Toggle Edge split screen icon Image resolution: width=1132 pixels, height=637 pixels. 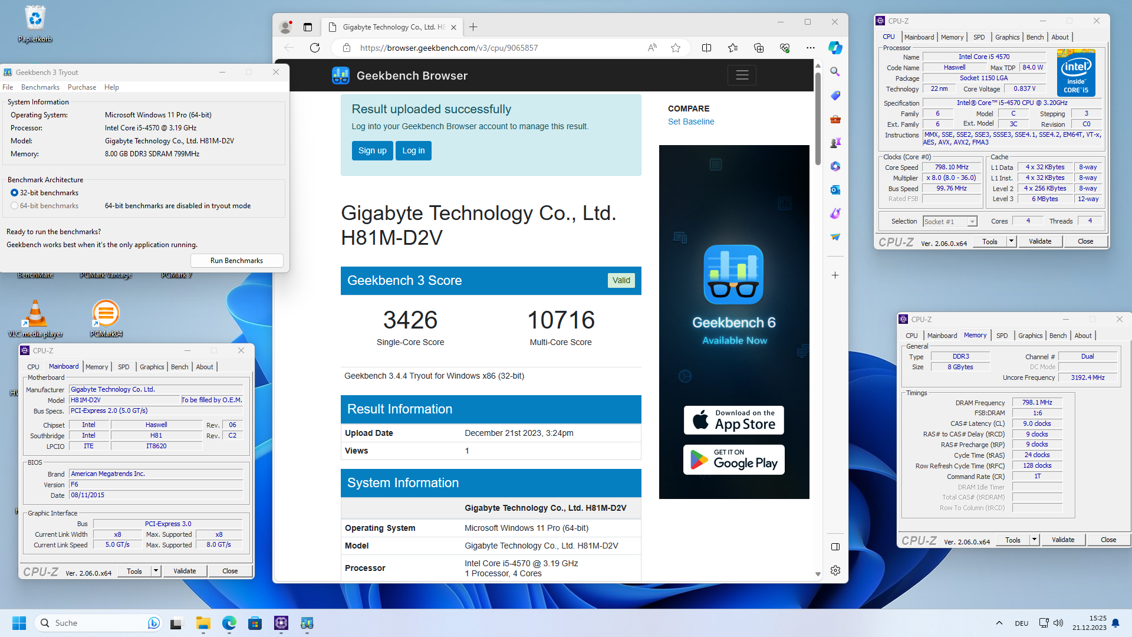click(x=706, y=48)
